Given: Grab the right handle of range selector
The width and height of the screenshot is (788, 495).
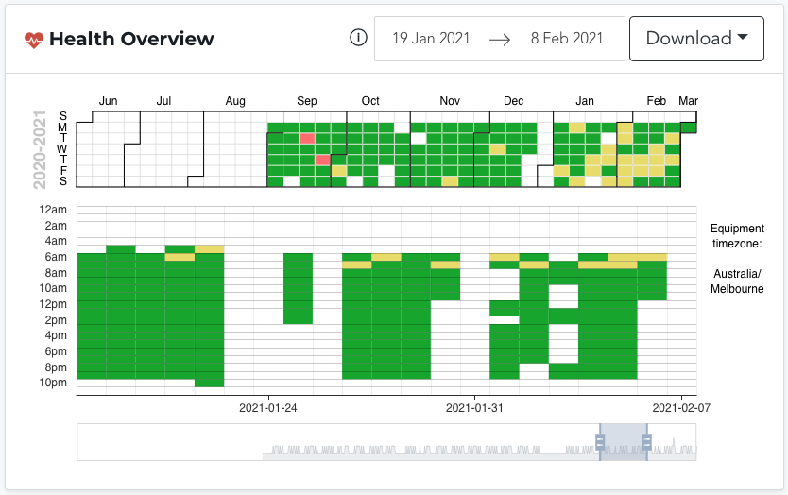Looking at the screenshot, I should 647,442.
